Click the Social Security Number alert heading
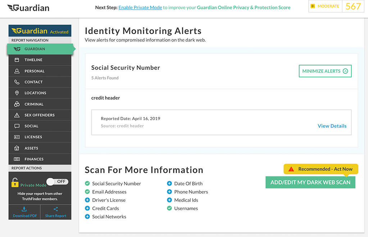 tap(126, 68)
